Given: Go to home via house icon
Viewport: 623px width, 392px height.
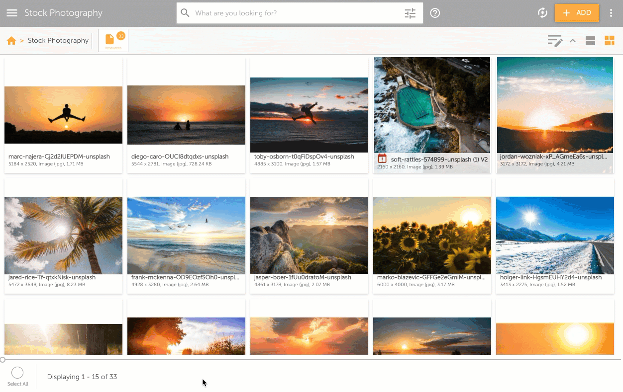Looking at the screenshot, I should pyautogui.click(x=11, y=41).
